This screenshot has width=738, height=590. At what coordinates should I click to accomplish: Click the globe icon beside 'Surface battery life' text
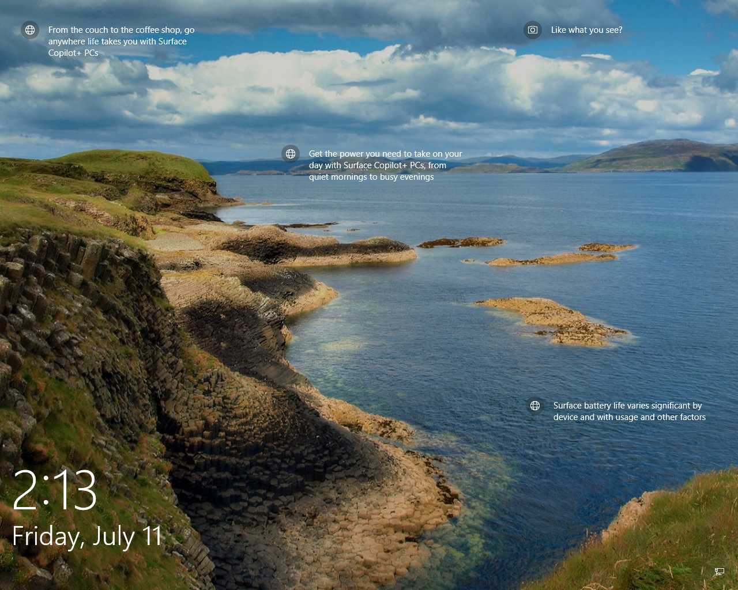click(535, 406)
